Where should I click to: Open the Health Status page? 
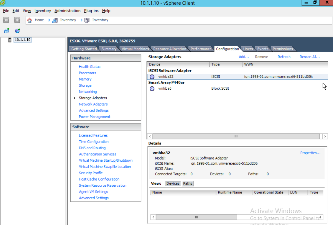[x=89, y=67]
